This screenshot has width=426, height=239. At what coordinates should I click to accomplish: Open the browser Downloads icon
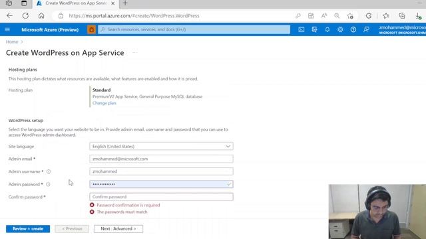click(x=419, y=16)
